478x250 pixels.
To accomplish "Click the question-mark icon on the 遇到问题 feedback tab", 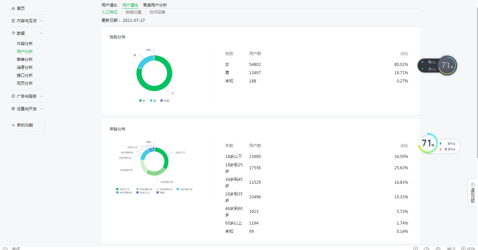I will pos(473,185).
